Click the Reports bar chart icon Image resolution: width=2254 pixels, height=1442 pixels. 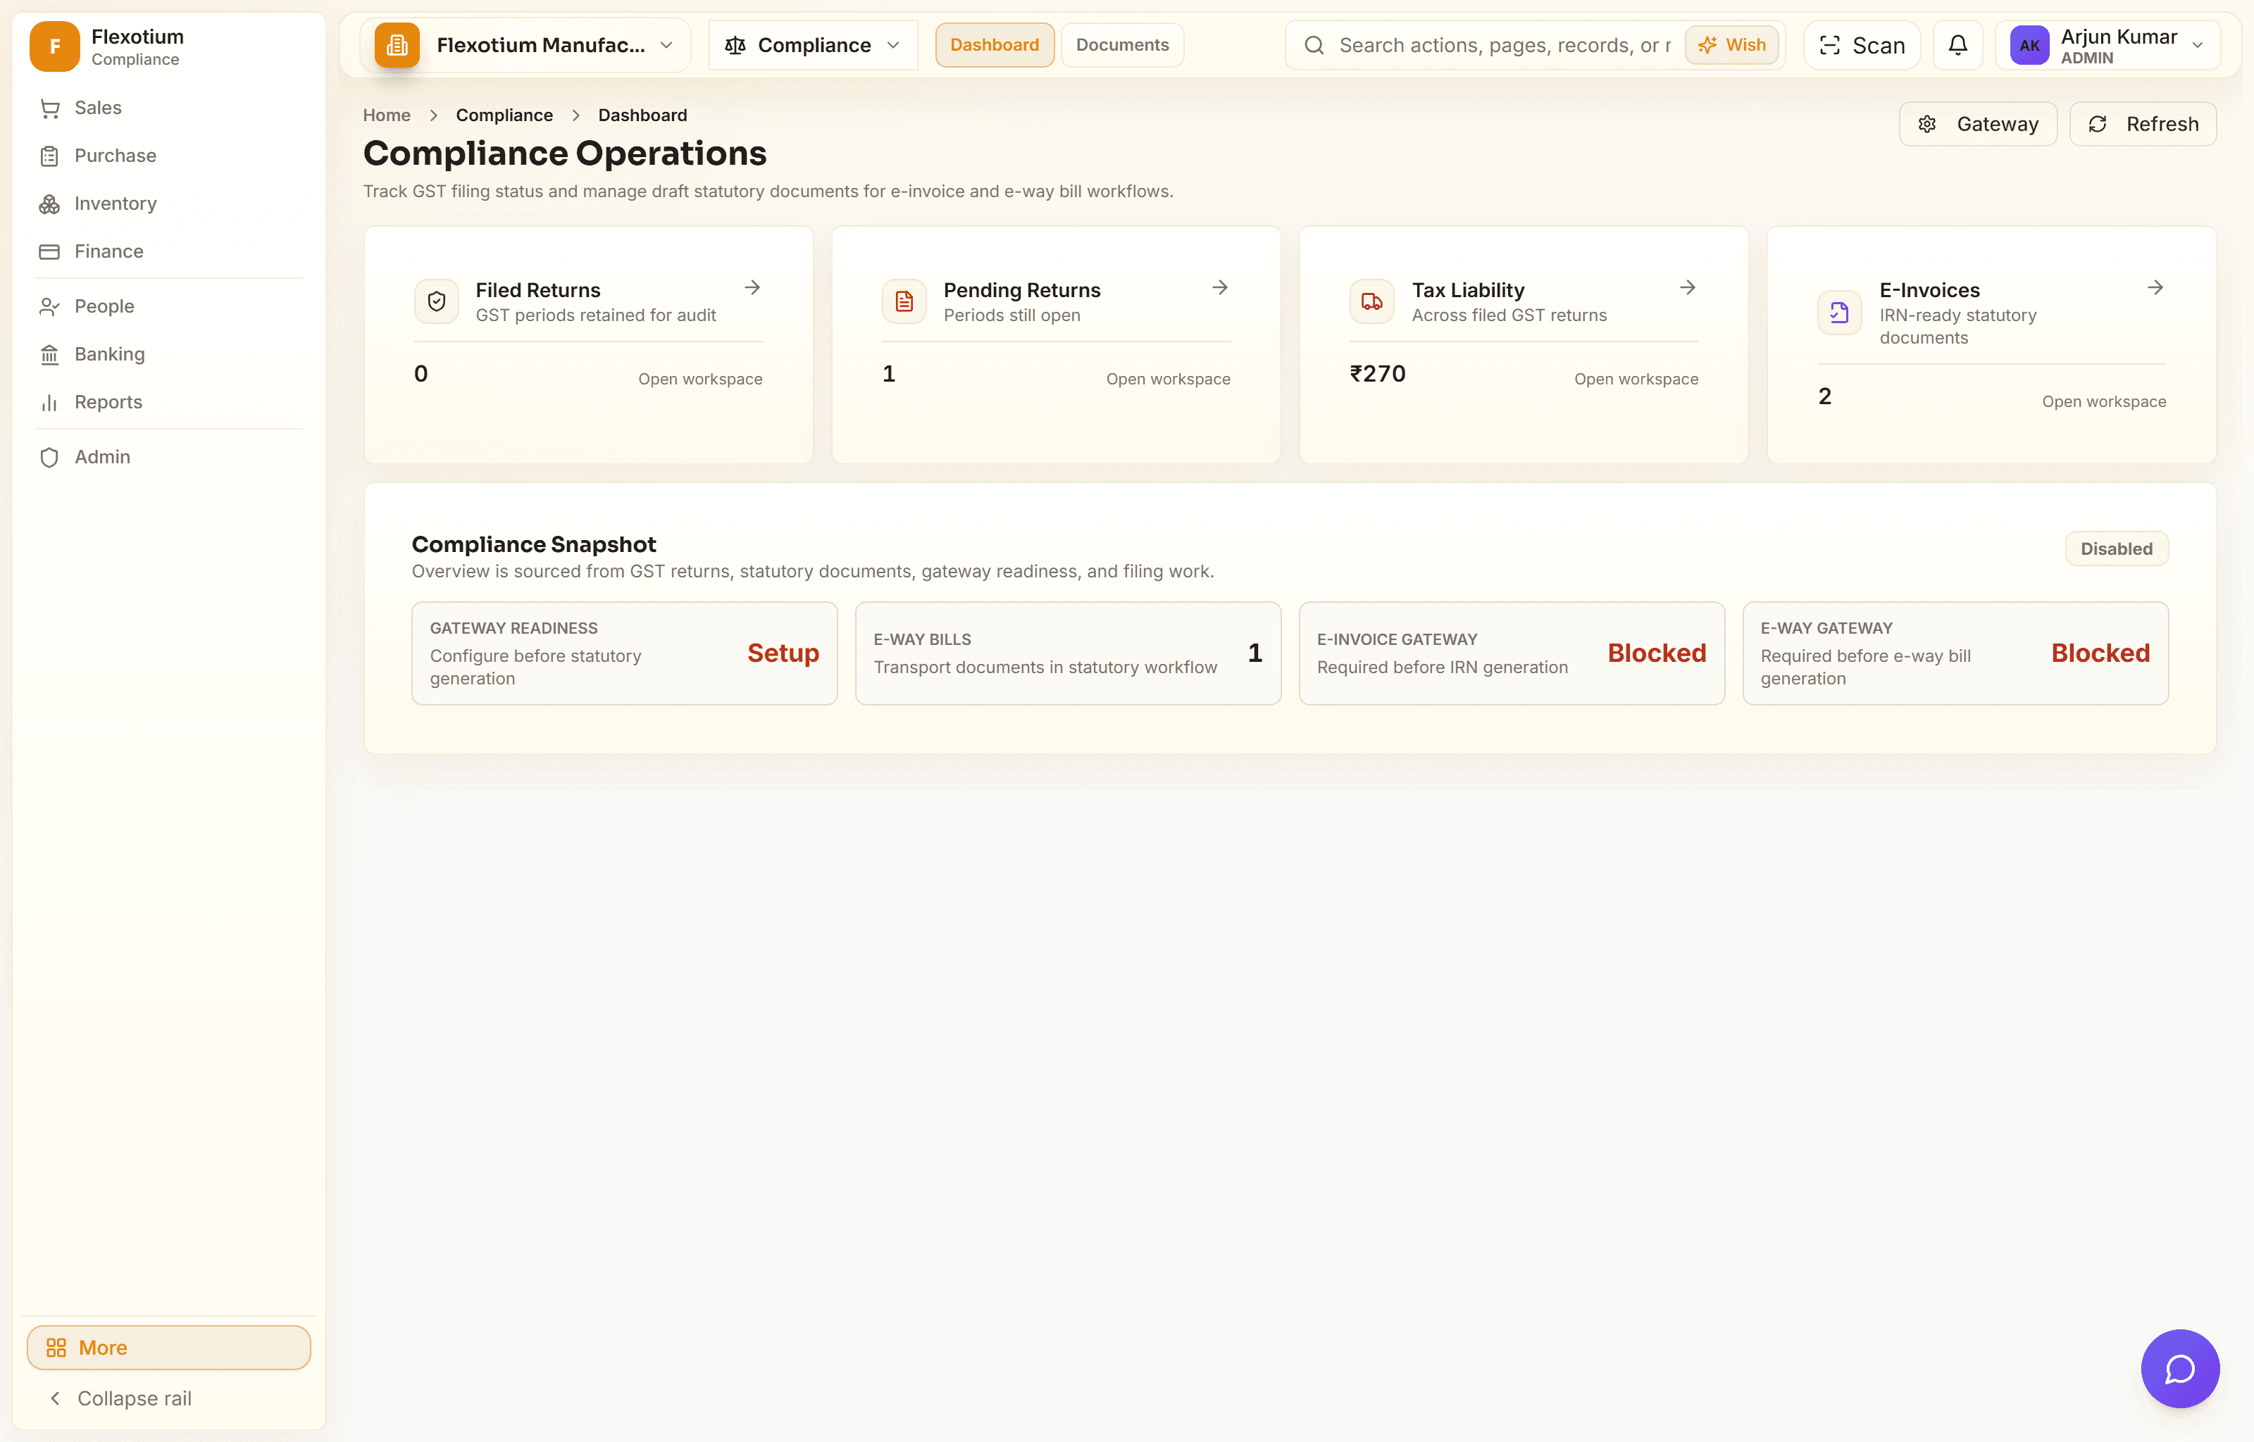point(49,403)
